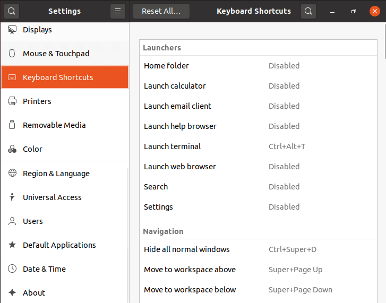Open the hamburger menu in Settings header
Screen dimensions: 386x303
pos(118,11)
